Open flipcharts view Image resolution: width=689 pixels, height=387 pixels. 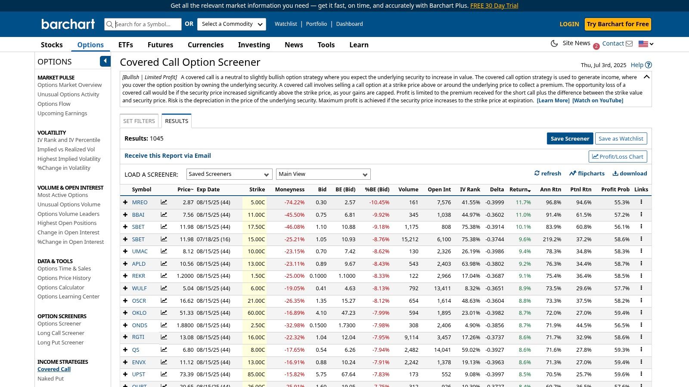pos(587,173)
